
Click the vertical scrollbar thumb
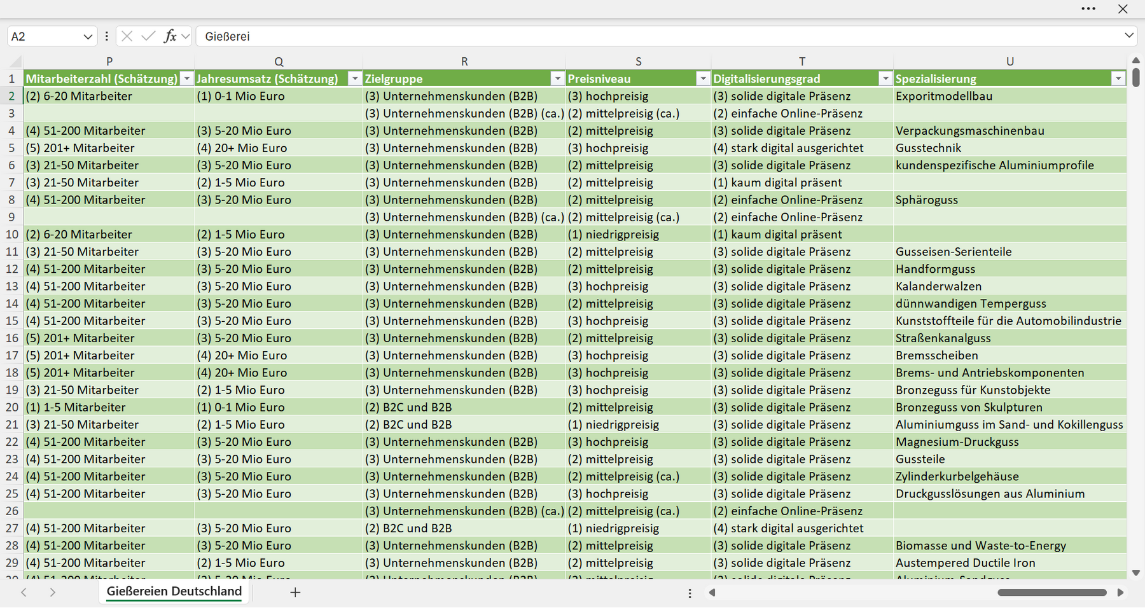pyautogui.click(x=1135, y=78)
